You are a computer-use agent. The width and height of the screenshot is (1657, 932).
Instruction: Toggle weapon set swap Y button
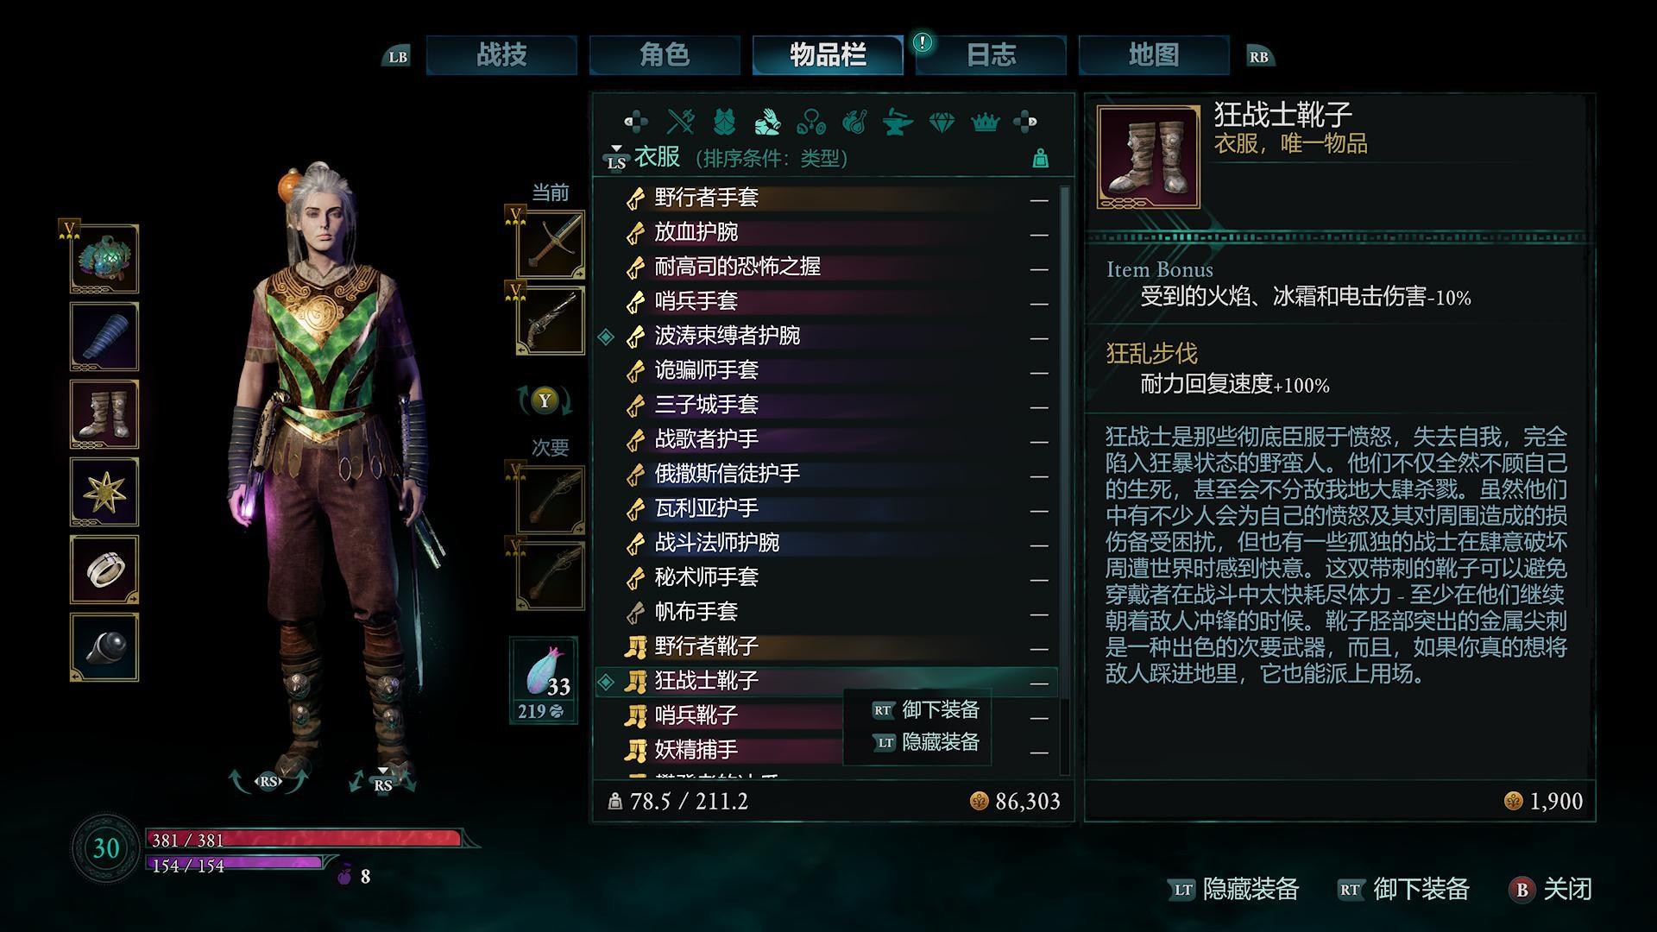(544, 400)
